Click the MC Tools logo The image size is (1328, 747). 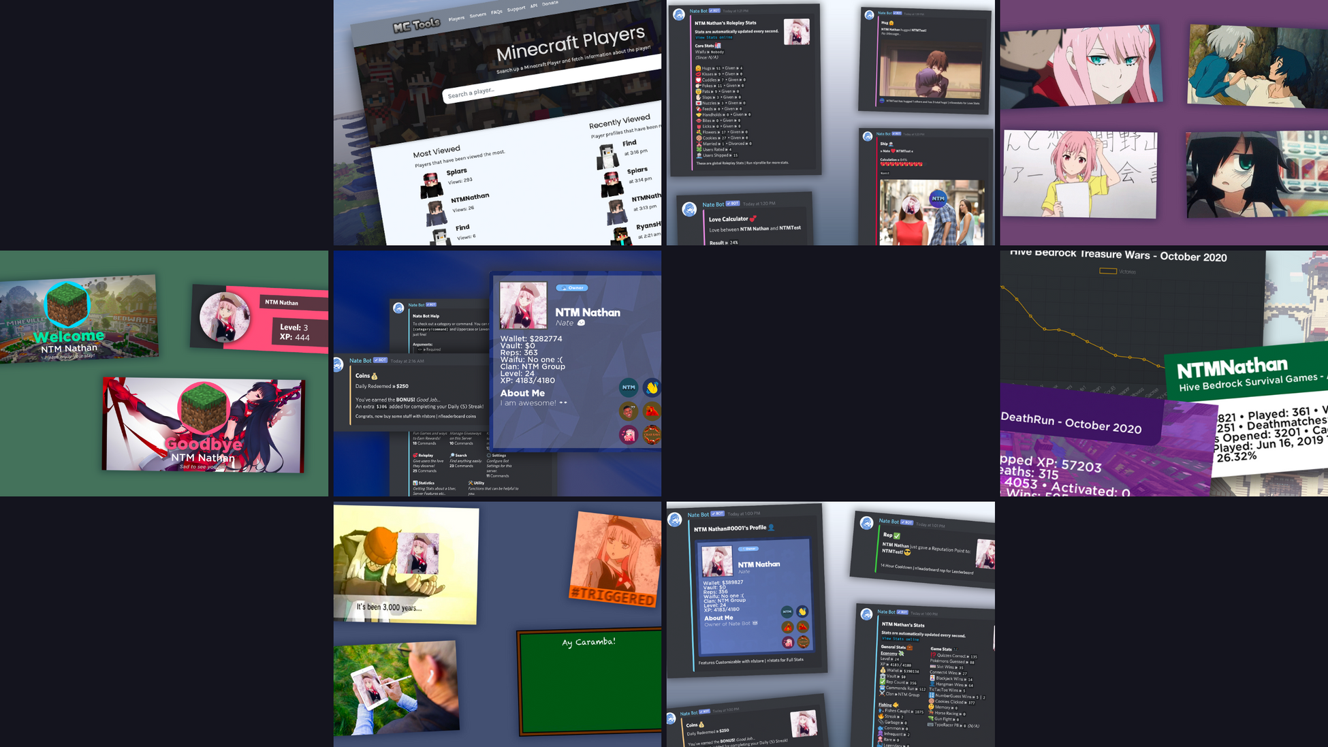pos(416,25)
